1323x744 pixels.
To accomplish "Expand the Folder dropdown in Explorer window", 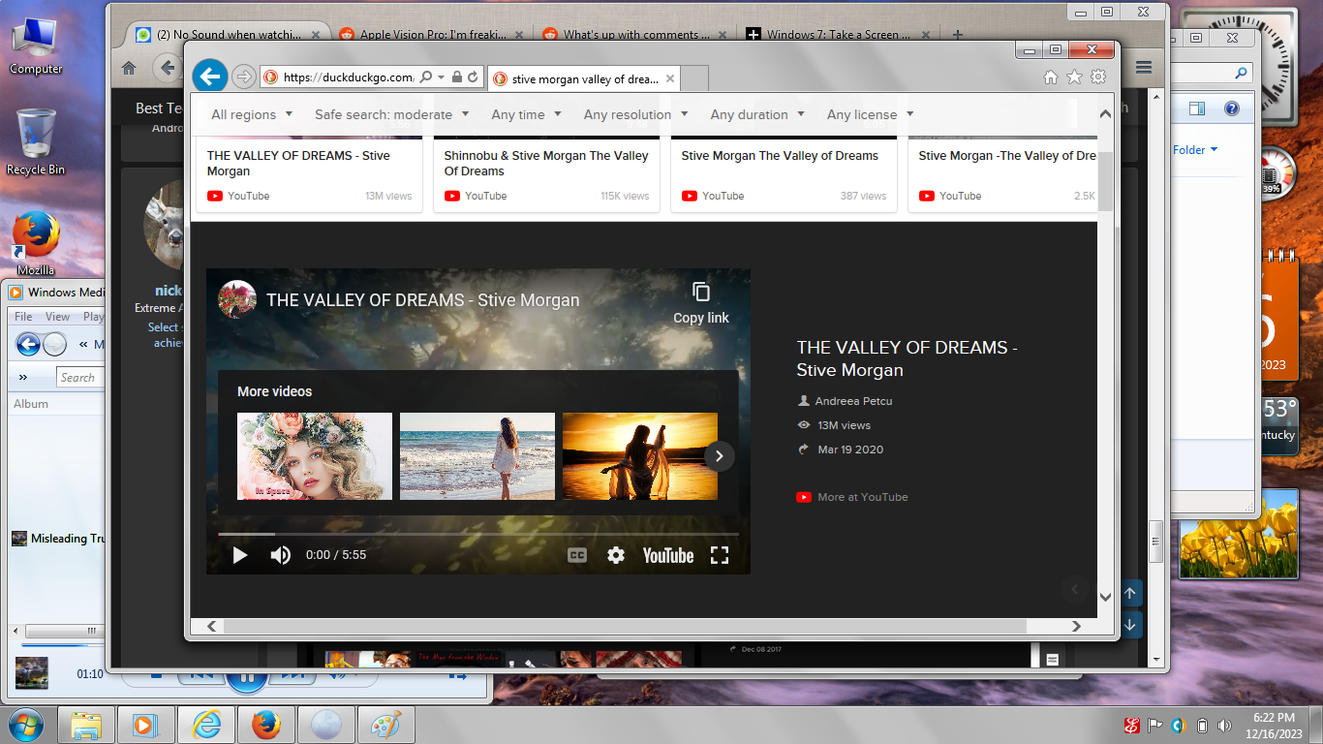I will pos(1195,150).
